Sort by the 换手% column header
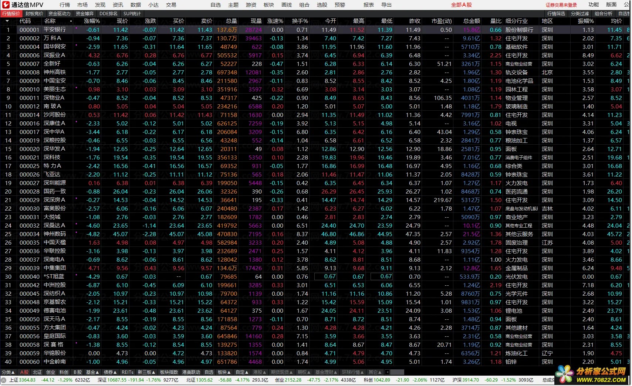 (x=300, y=21)
